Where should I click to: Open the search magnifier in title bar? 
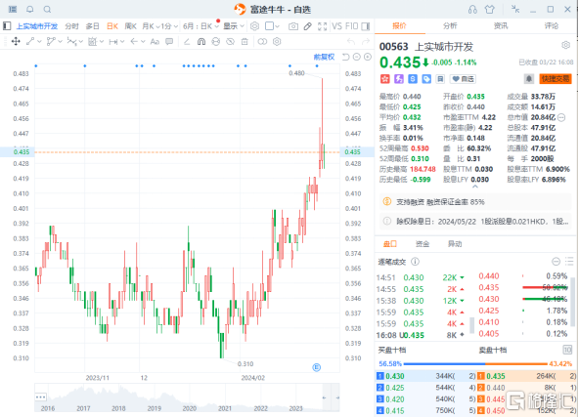pos(47,9)
